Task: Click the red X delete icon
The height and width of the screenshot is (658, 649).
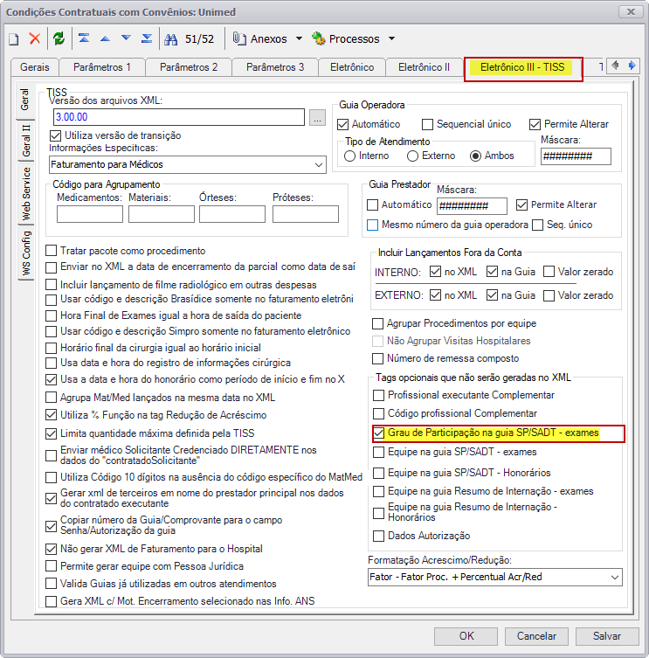Action: [35, 38]
